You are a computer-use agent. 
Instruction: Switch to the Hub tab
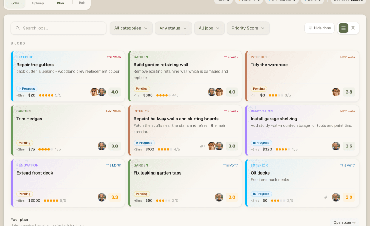82,3
